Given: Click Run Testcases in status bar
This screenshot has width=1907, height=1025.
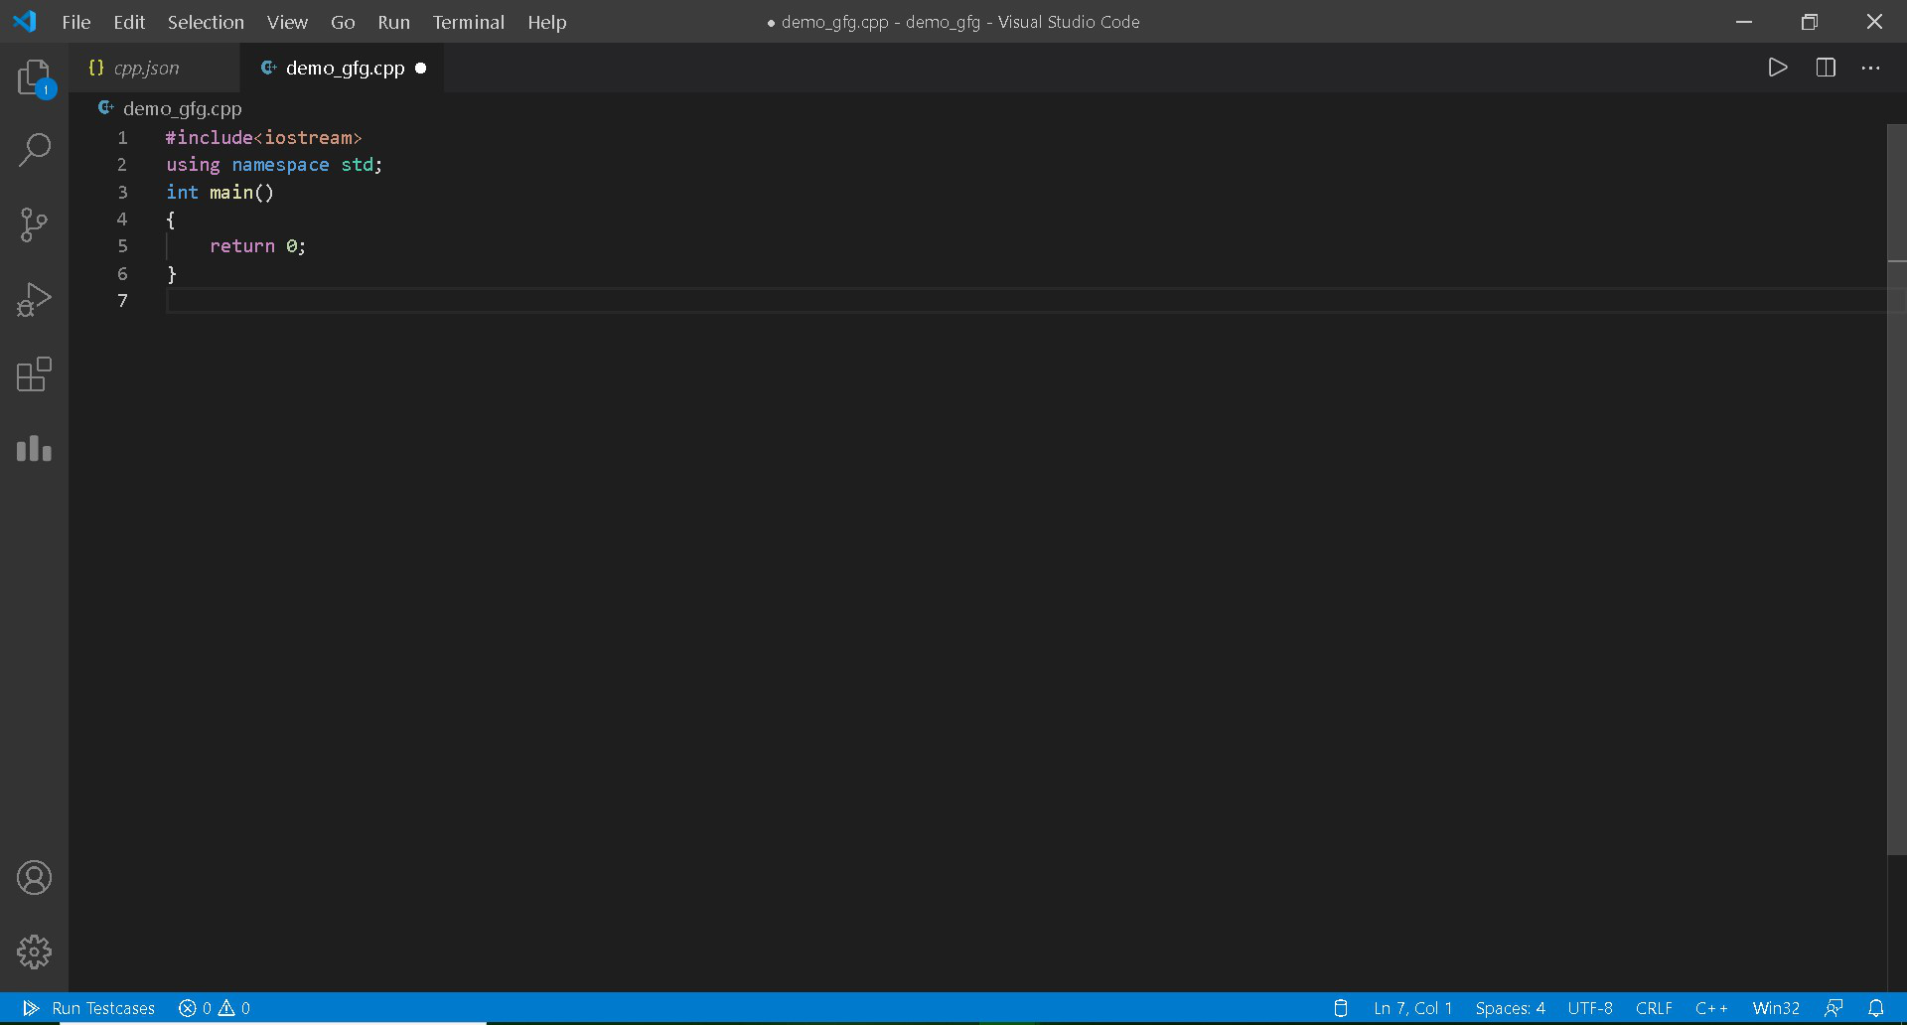Looking at the screenshot, I should coord(89,1008).
